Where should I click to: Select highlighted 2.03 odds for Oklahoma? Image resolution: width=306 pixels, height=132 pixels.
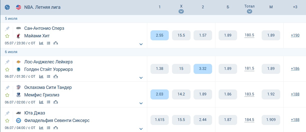[160, 94]
